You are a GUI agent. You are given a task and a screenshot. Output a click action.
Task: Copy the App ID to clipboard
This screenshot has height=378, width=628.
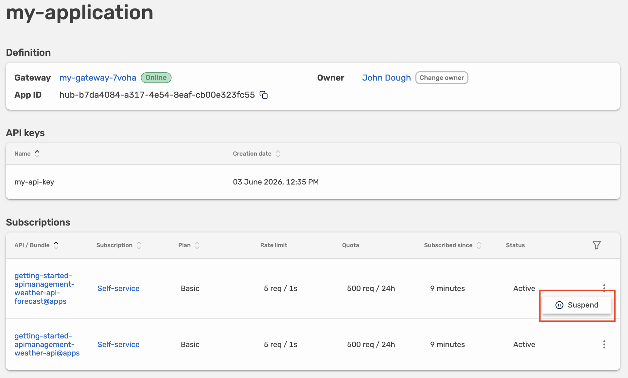point(264,95)
